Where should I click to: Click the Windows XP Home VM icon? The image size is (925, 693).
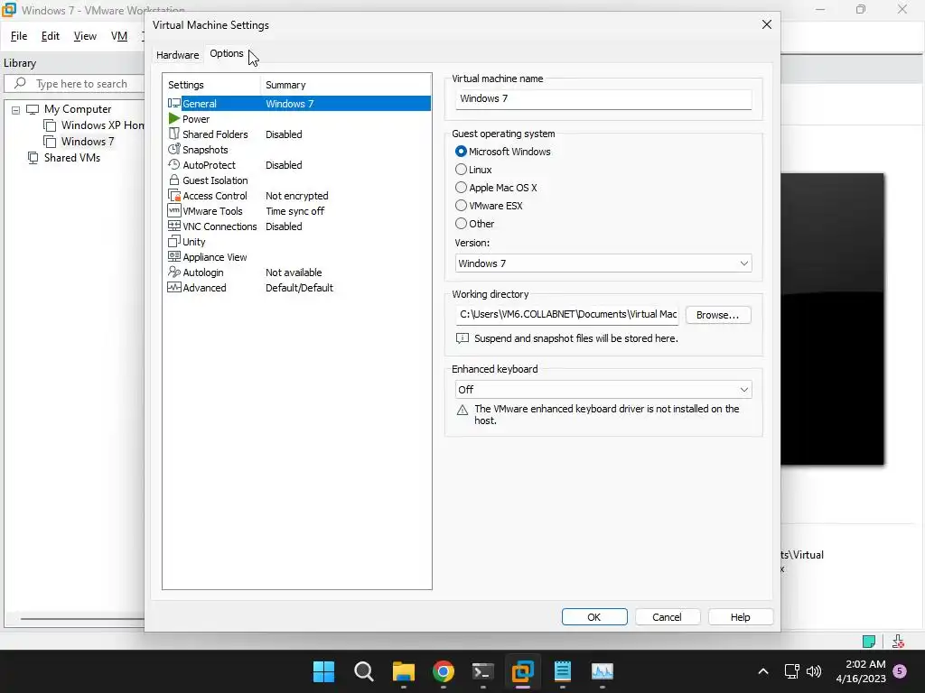pyautogui.click(x=51, y=125)
